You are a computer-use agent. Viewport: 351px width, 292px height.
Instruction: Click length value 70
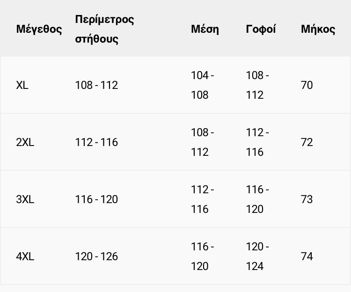coord(307,85)
